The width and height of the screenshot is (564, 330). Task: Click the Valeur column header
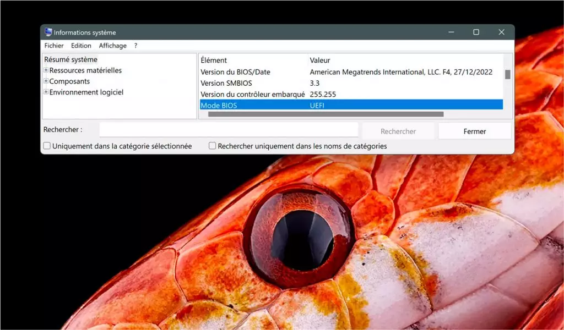(x=320, y=60)
